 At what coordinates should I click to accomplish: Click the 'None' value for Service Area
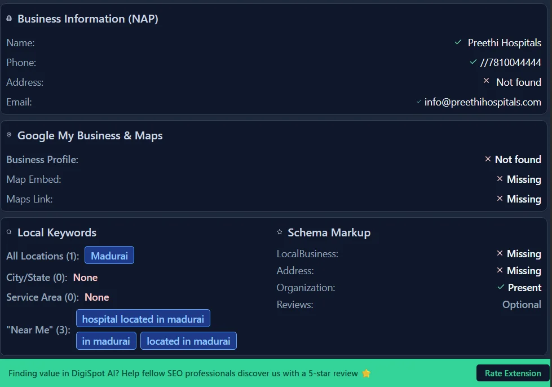pyautogui.click(x=97, y=297)
